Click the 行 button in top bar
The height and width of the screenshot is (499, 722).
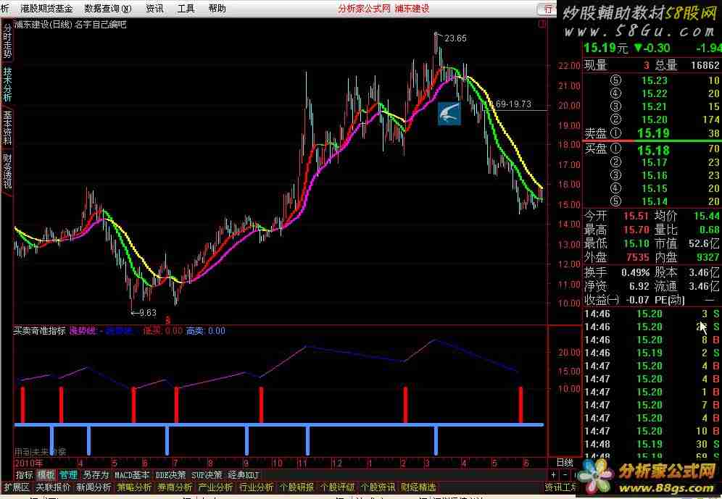(x=547, y=8)
